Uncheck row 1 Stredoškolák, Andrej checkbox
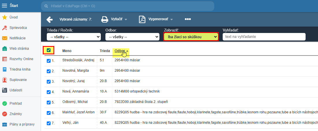This screenshot has height=131, width=318. point(49,61)
